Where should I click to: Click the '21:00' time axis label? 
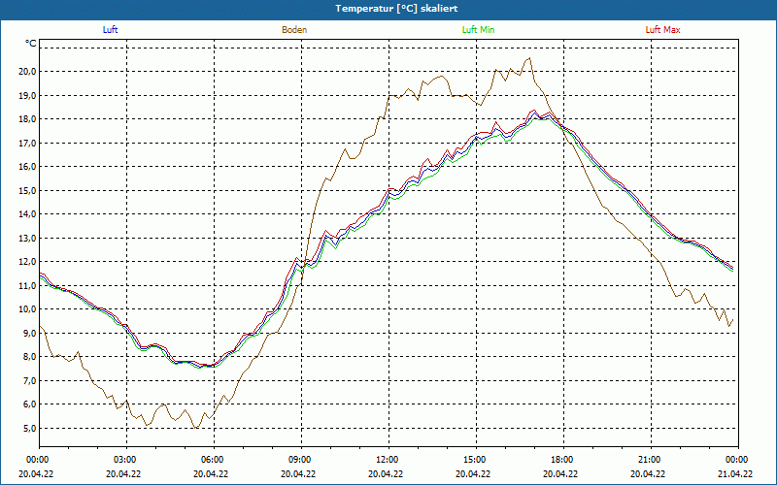click(648, 460)
